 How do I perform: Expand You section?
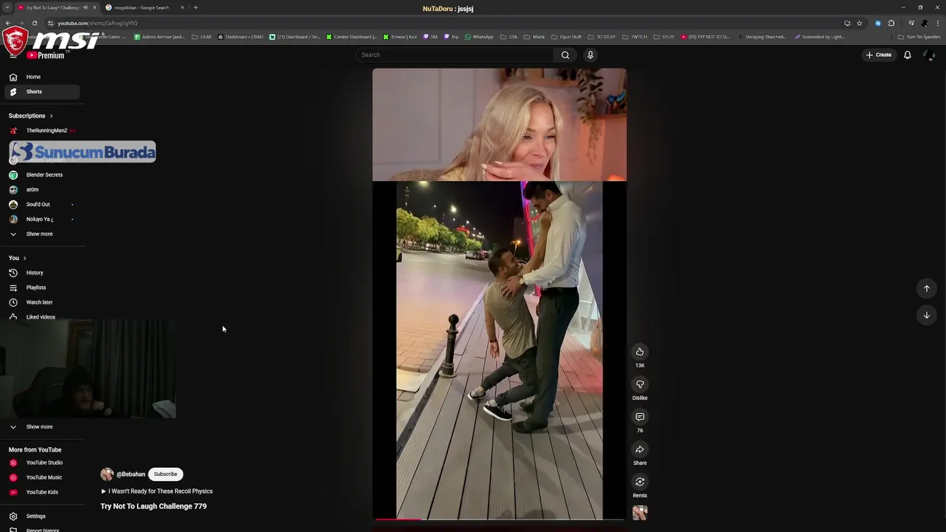coord(18,258)
